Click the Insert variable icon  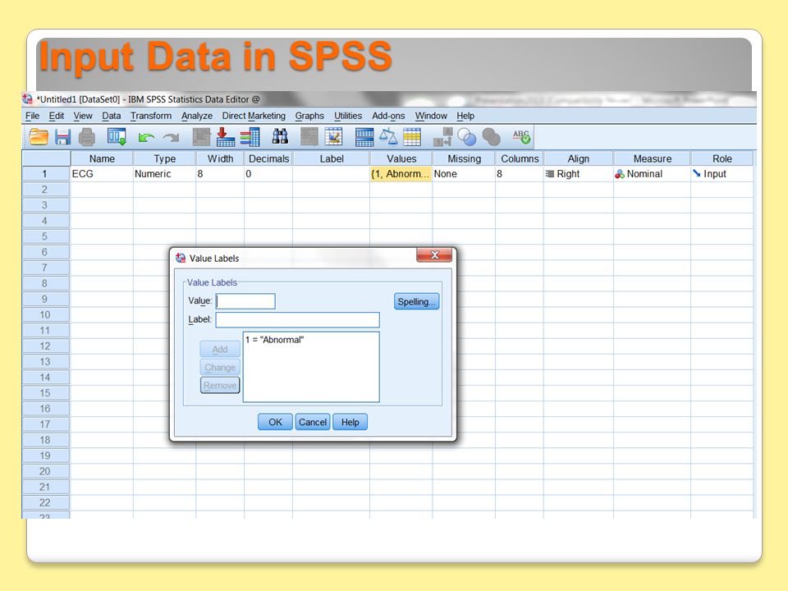coord(333,137)
